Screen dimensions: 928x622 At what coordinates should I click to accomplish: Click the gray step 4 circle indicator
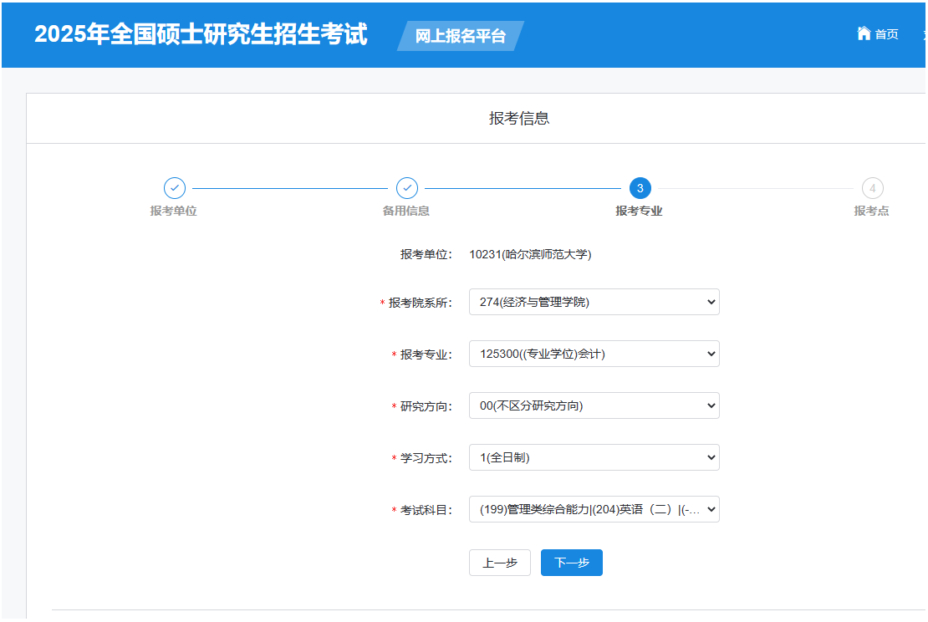pyautogui.click(x=872, y=188)
